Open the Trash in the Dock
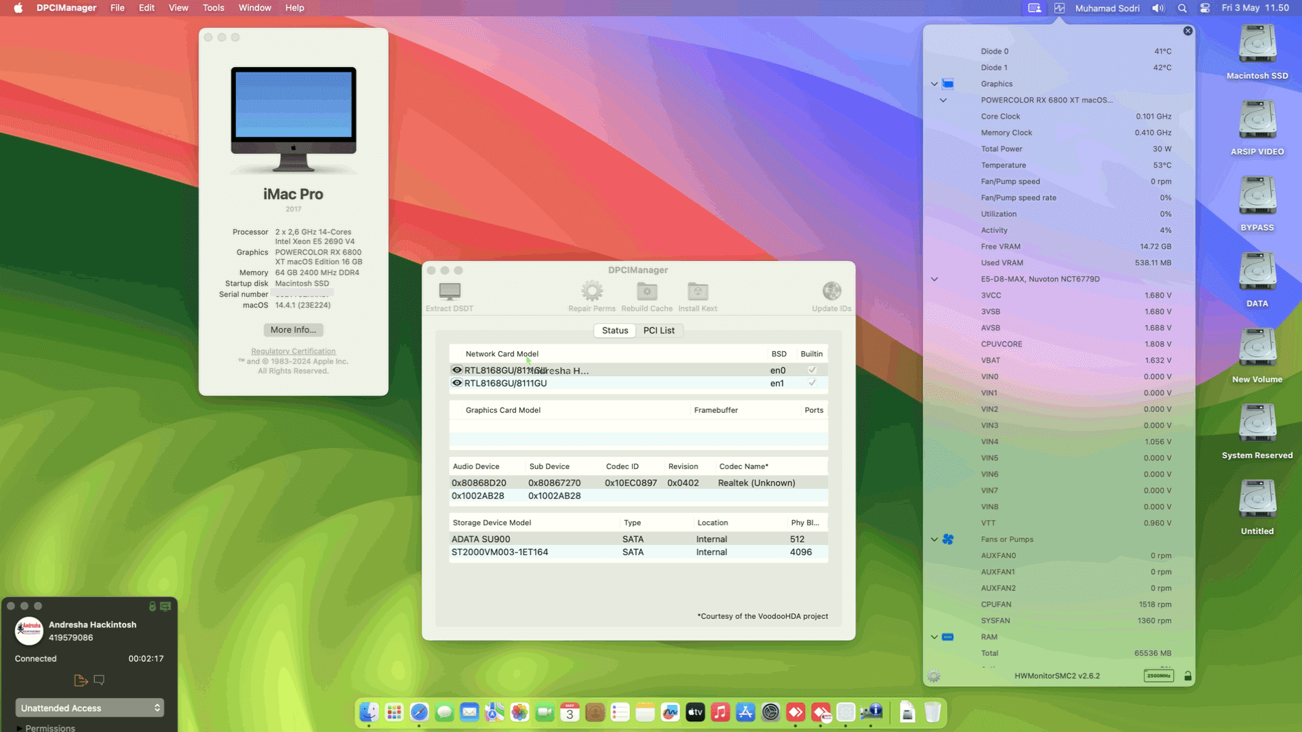The height and width of the screenshot is (732, 1302). (x=932, y=712)
